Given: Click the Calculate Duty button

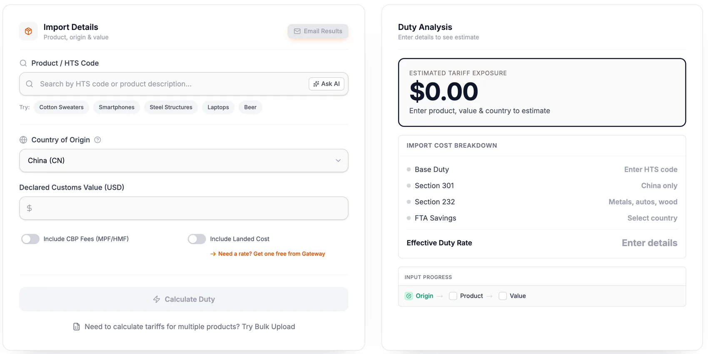Looking at the screenshot, I should (184, 299).
